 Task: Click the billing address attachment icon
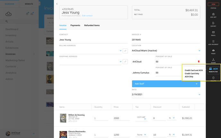[x=125, y=51]
